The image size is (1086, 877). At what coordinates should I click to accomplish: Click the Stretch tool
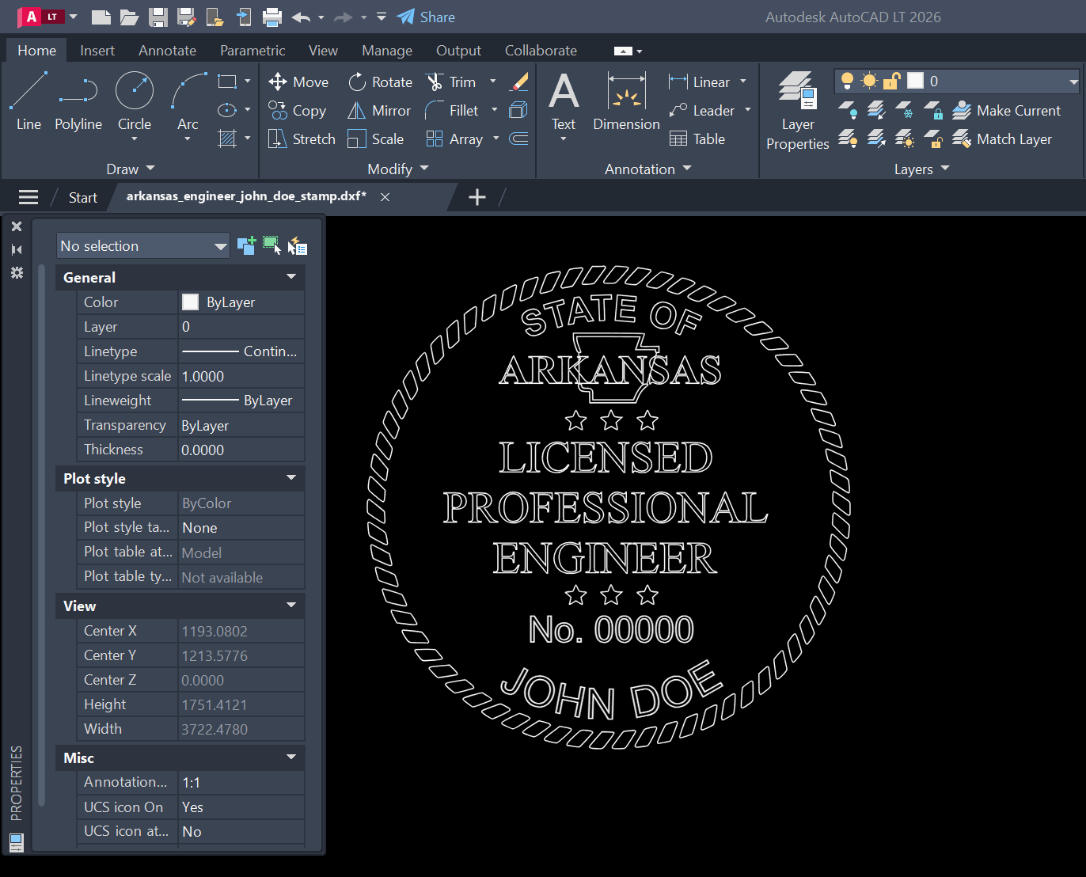click(302, 139)
